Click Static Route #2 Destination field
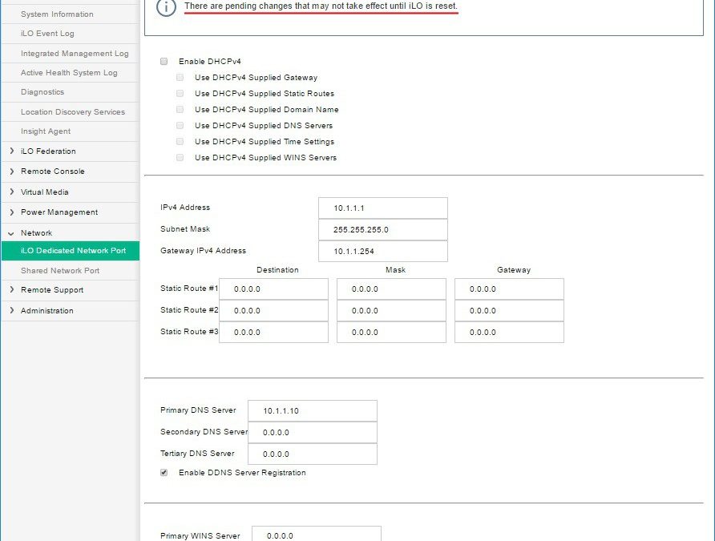The image size is (715, 541). point(273,310)
